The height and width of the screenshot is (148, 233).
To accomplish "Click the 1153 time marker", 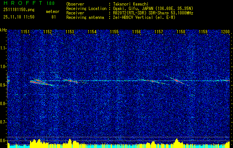I will pos(70,32).
